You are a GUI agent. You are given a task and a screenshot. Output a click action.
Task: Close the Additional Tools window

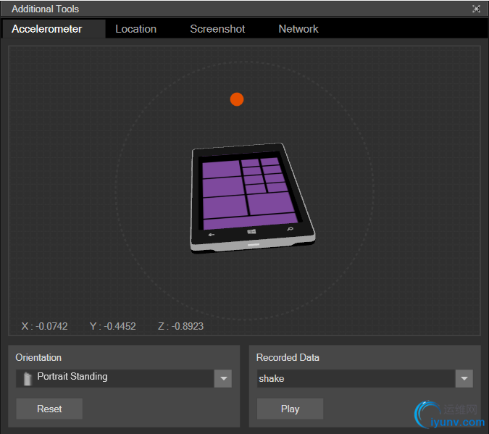pos(476,9)
